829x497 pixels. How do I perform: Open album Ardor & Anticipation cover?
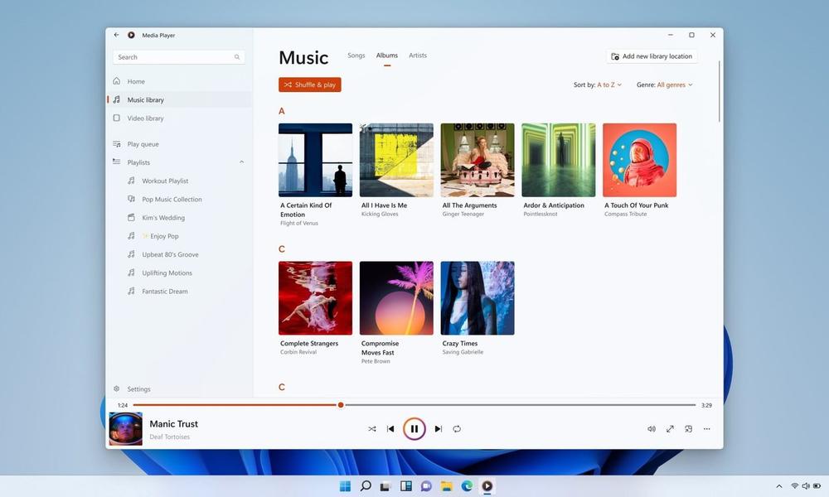point(558,160)
